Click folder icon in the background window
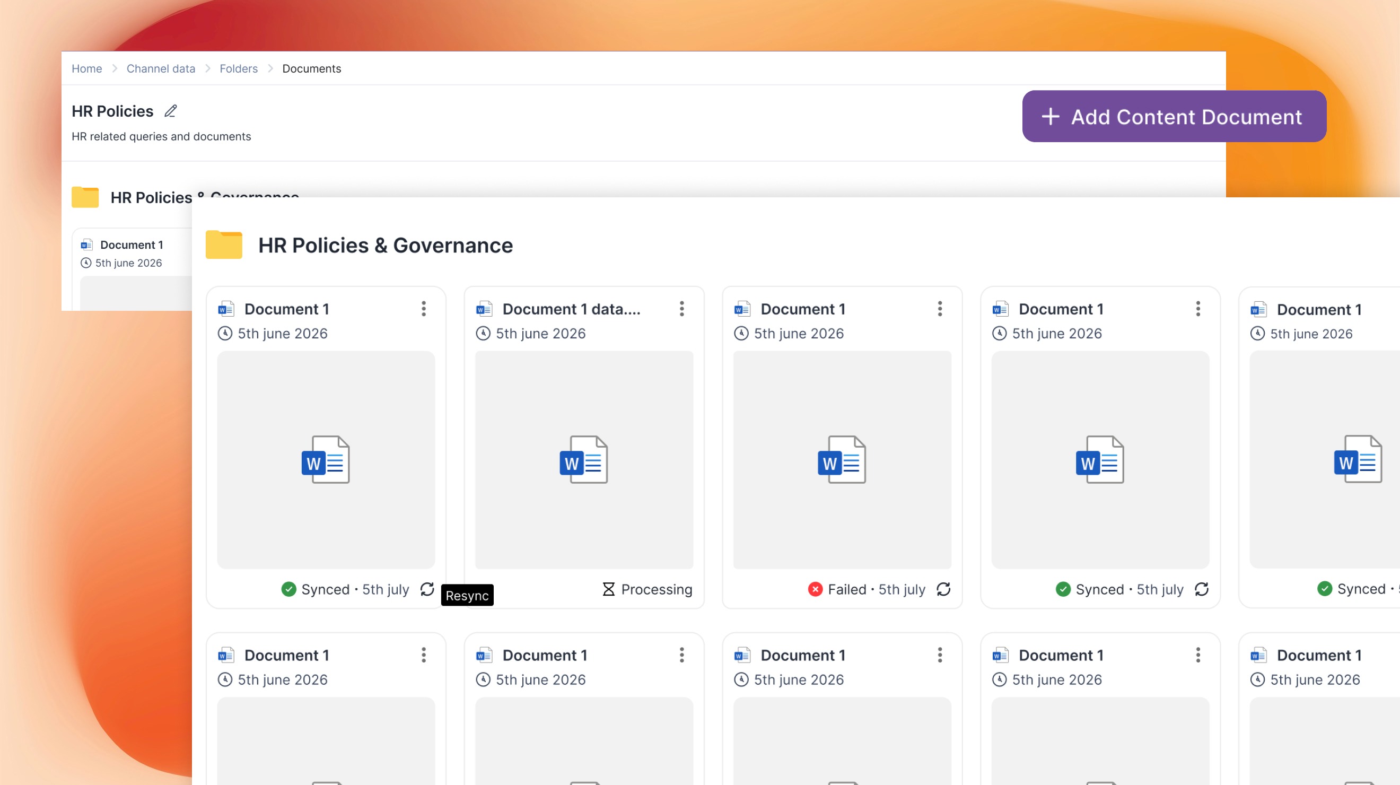This screenshot has height=785, width=1400. click(85, 197)
